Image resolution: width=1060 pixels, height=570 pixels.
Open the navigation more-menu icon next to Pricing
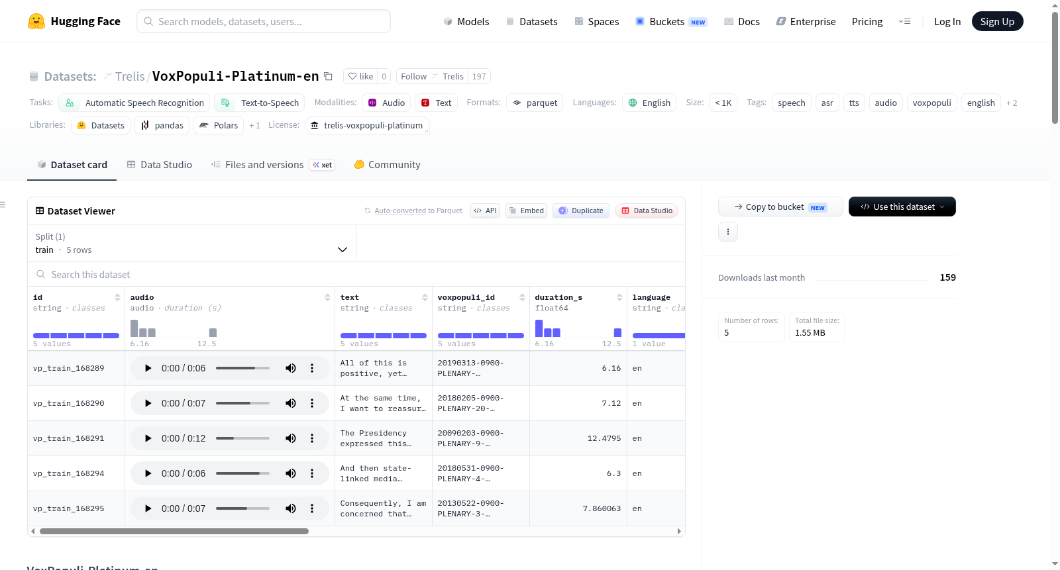pyautogui.click(x=904, y=22)
